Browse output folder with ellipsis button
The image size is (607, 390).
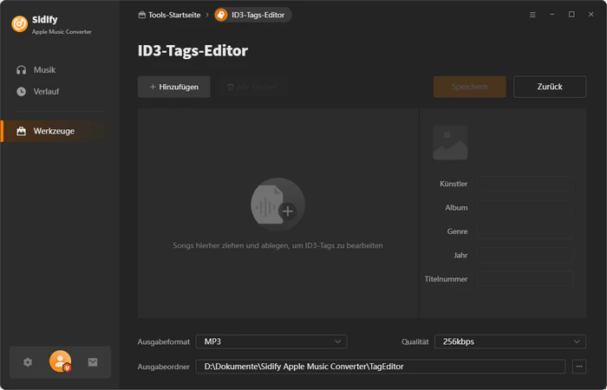point(578,367)
